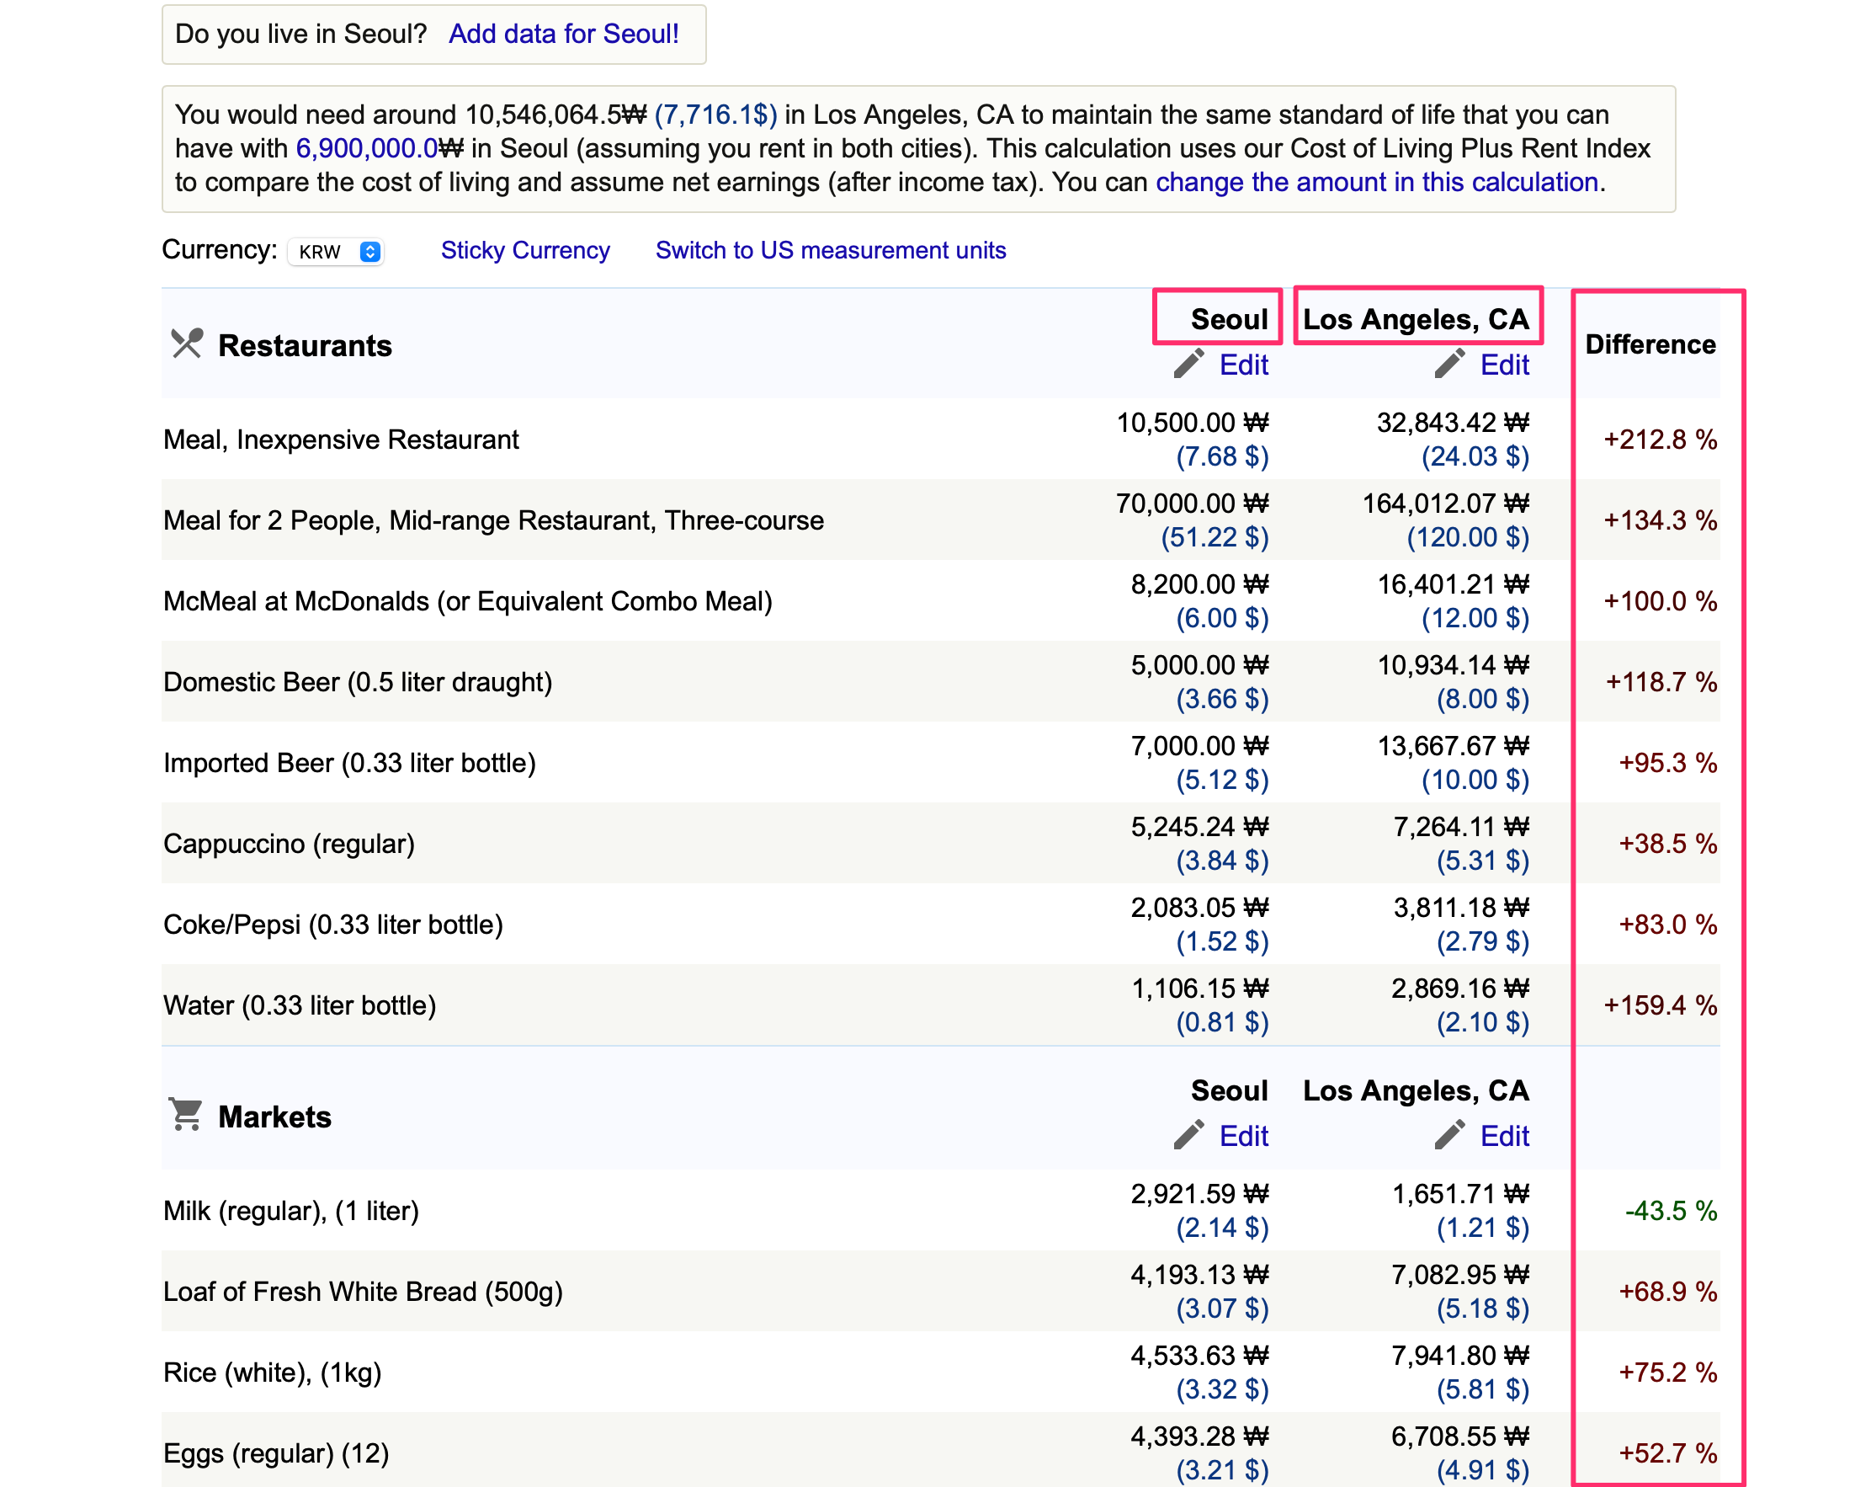Viewport: 1871px width, 1487px height.
Task: Click Edit link under Seoul in Restaurants
Action: point(1243,365)
